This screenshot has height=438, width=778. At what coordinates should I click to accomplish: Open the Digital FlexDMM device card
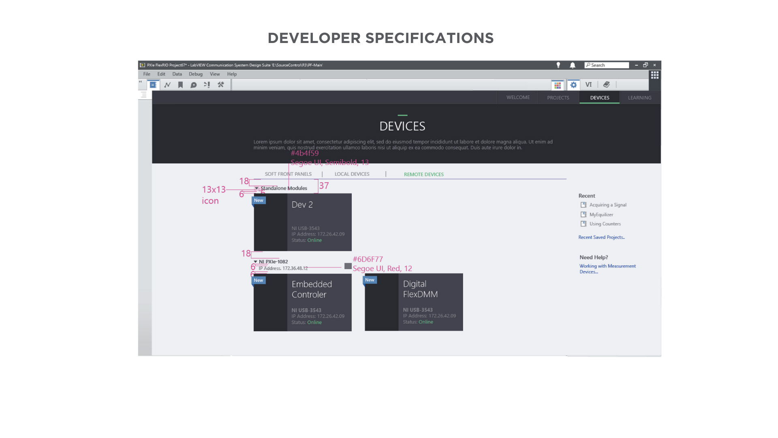coord(414,302)
